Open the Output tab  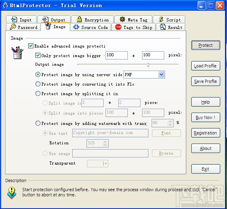point(54,19)
